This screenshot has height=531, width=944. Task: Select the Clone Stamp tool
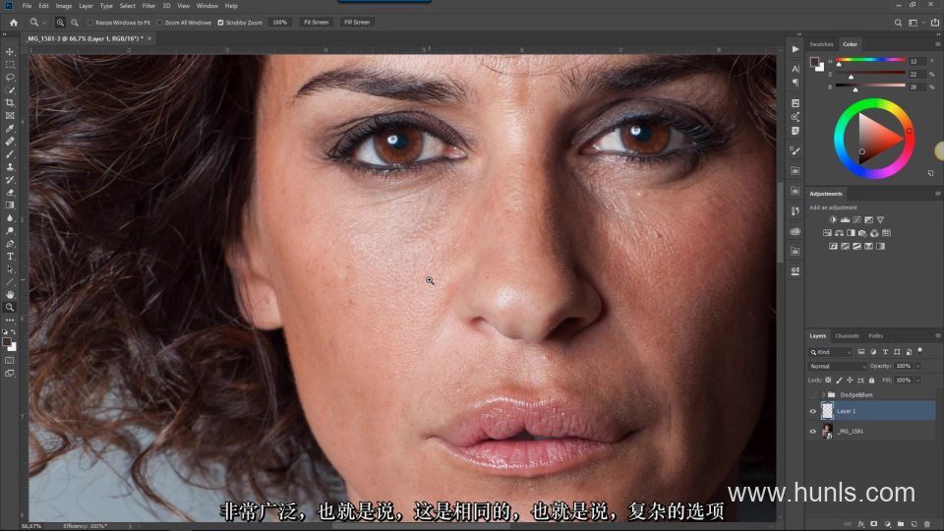click(10, 167)
